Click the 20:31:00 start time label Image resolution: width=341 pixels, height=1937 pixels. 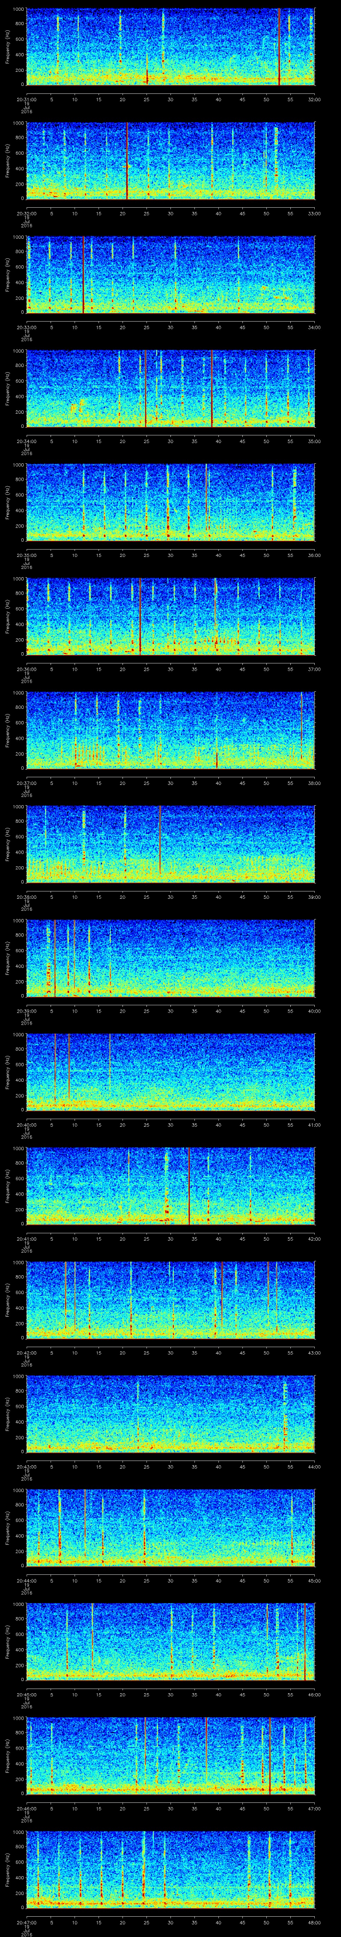click(27, 99)
